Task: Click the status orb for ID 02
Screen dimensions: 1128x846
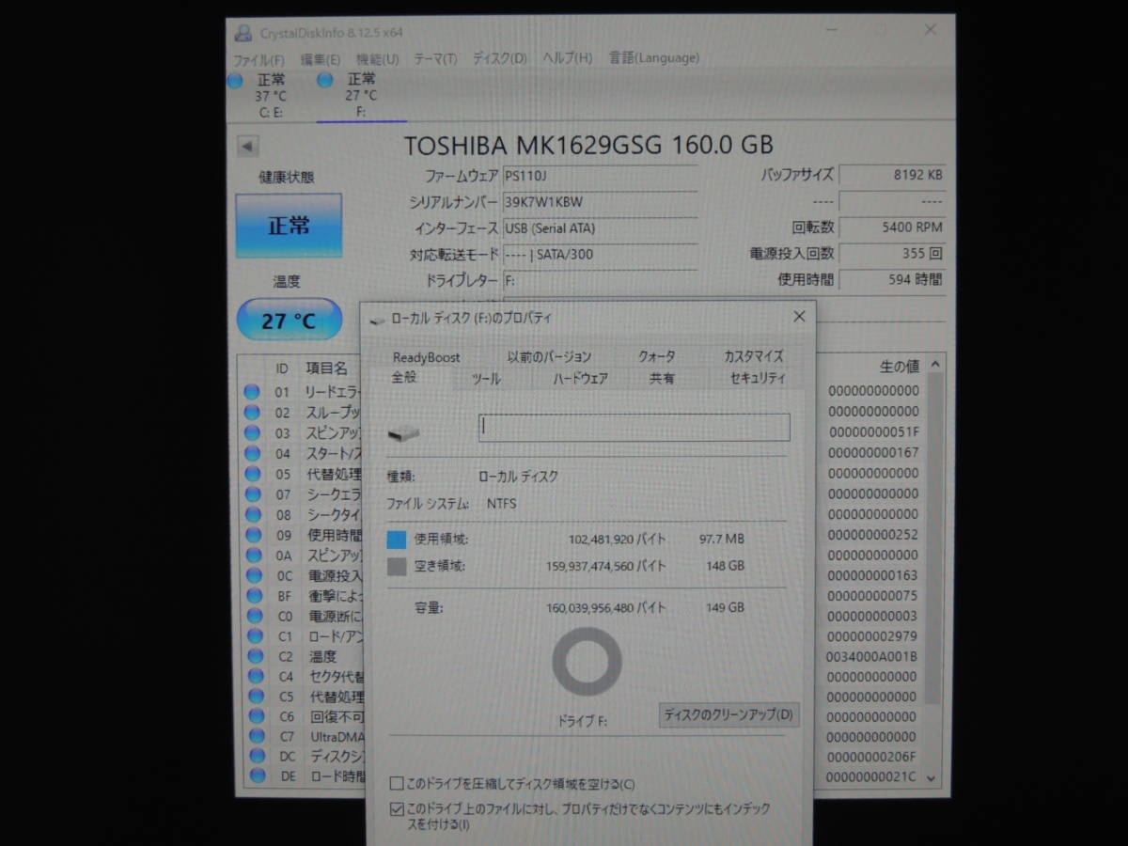Action: 252,413
